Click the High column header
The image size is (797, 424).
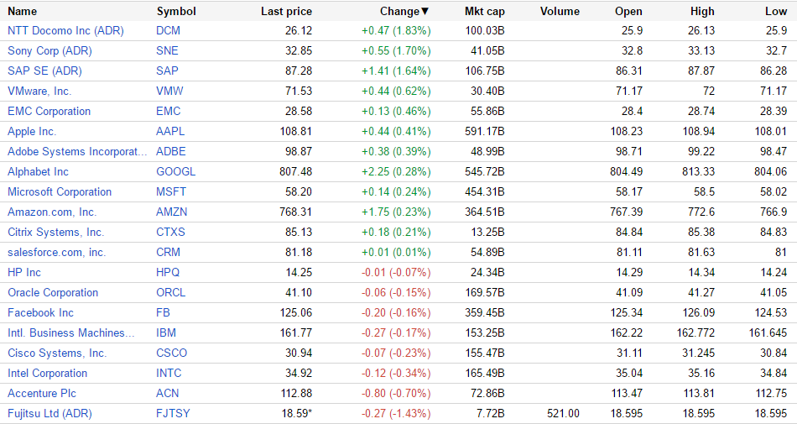(702, 12)
